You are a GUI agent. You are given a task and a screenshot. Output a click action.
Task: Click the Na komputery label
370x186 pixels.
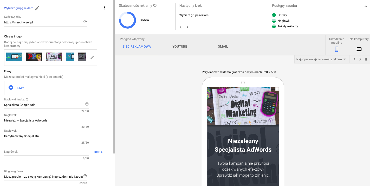359,39
